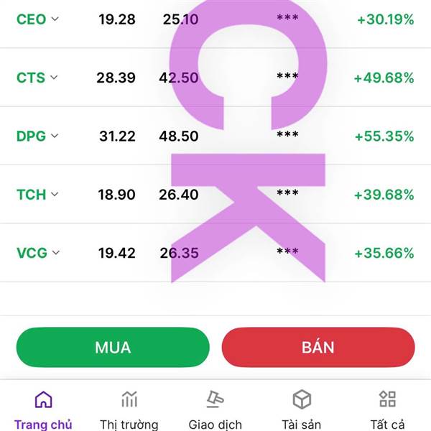This screenshot has height=431, width=431.
Task: Open the Trang chủ home icon
Action: click(43, 399)
